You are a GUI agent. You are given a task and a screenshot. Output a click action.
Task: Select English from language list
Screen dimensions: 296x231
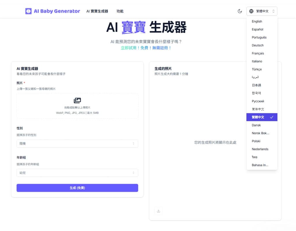point(262,21)
